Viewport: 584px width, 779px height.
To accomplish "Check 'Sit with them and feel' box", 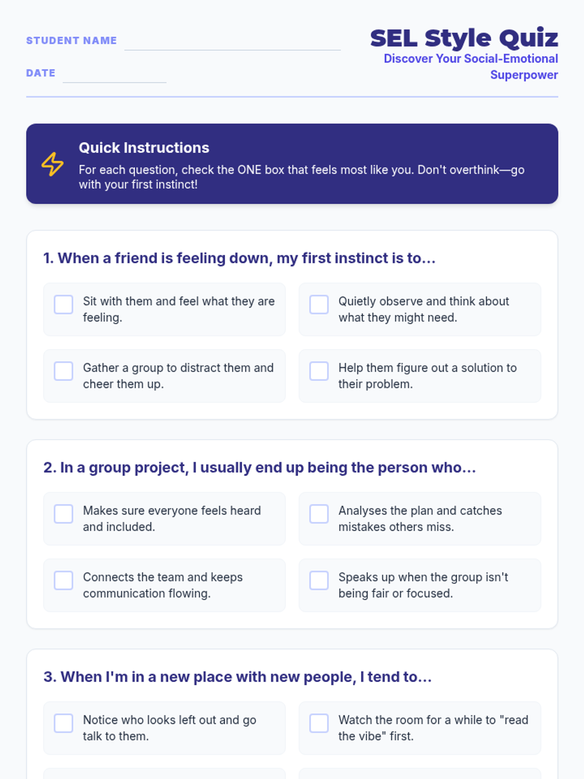I will (64, 304).
